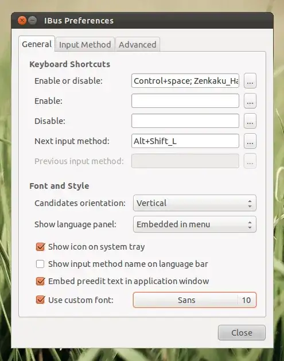
Task: Click the Keyboard Shortcuts heading
Action: (70, 64)
